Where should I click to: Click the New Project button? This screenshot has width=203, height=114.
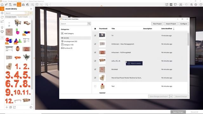click(157, 24)
